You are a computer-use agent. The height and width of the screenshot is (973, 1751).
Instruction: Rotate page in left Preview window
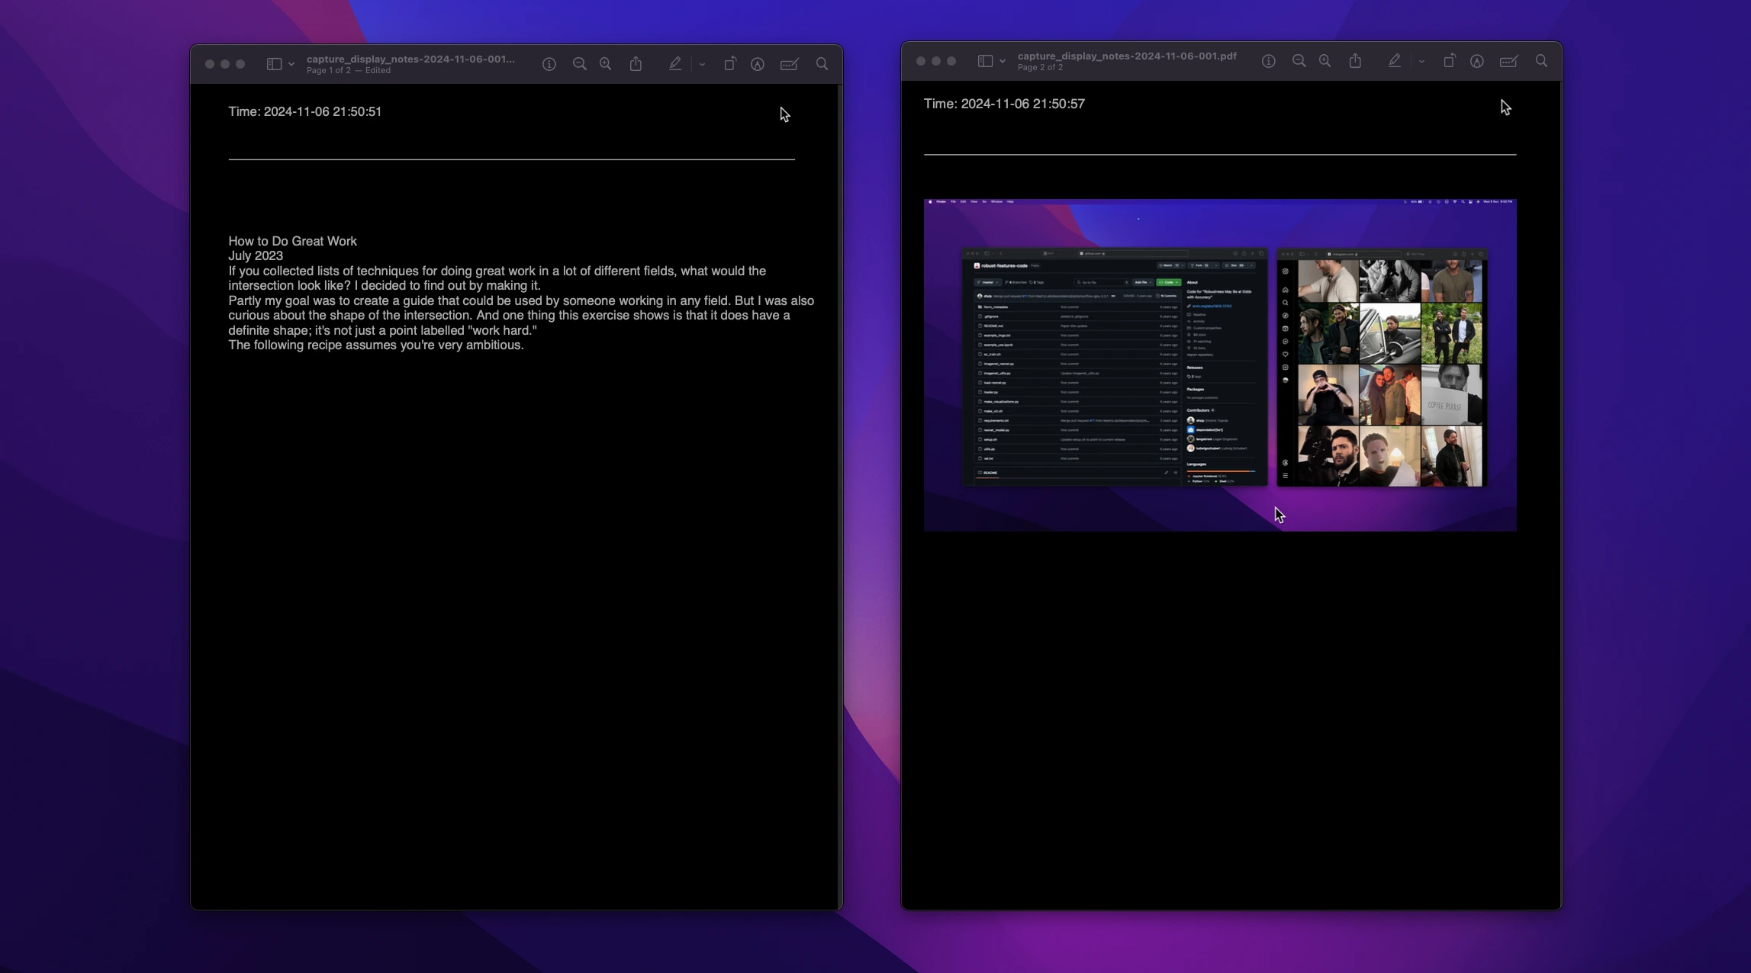point(730,64)
